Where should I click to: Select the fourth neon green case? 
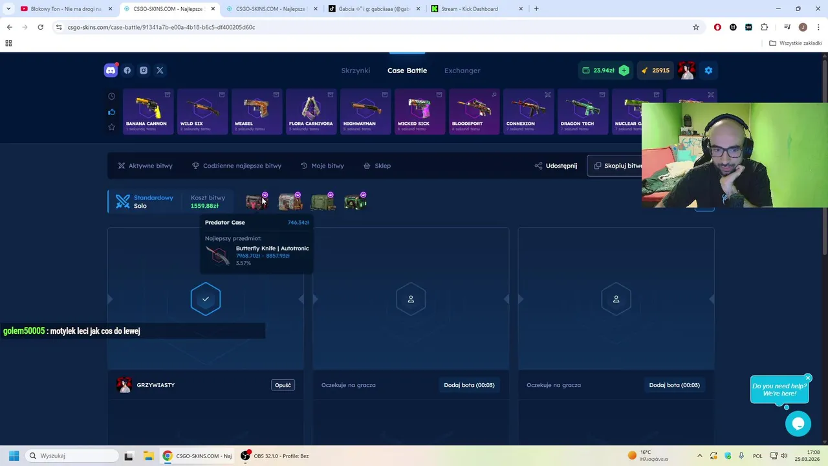pyautogui.click(x=355, y=202)
